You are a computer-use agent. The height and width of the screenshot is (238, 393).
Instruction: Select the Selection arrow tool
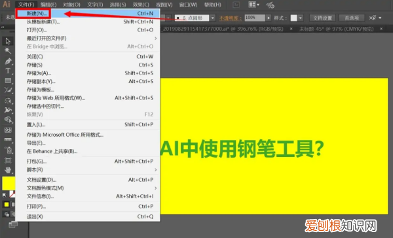click(8, 41)
